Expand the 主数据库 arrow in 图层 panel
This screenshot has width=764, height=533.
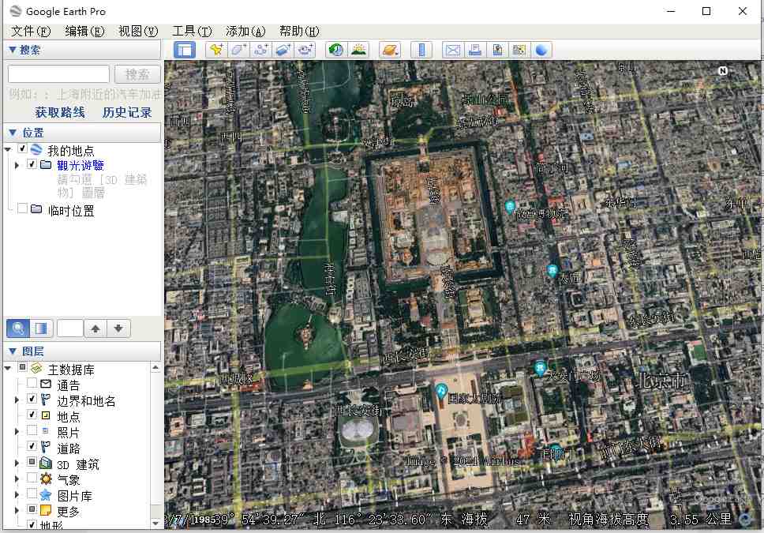coord(8,366)
